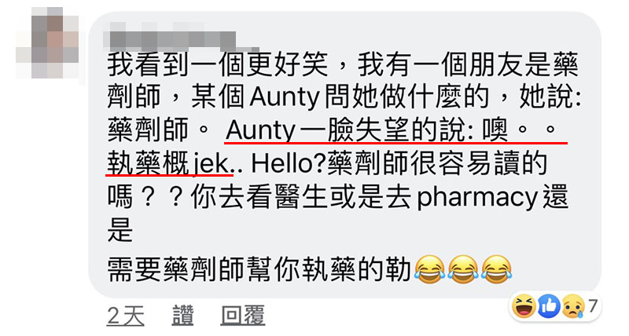Click the word pharmacy in the comment
The width and height of the screenshot is (629, 336).
click(477, 198)
